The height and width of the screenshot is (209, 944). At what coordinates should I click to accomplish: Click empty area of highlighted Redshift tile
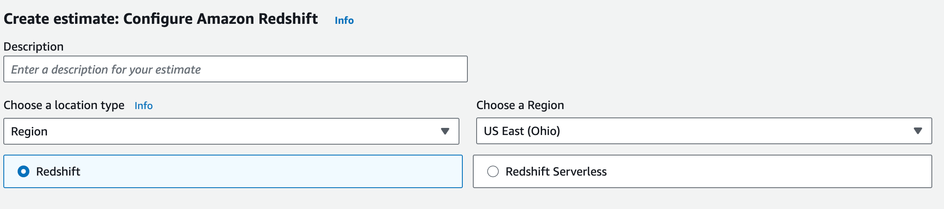[273, 171]
